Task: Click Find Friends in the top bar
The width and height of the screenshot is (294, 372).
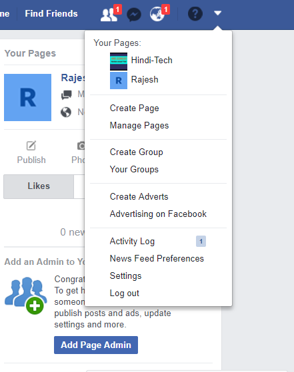Action: pyautogui.click(x=51, y=13)
